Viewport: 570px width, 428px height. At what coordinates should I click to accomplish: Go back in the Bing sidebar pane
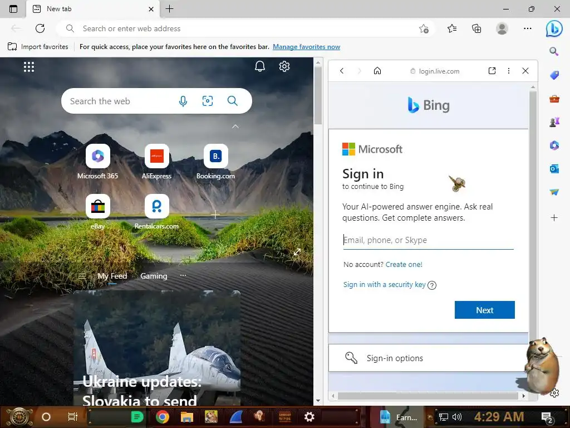point(342,71)
